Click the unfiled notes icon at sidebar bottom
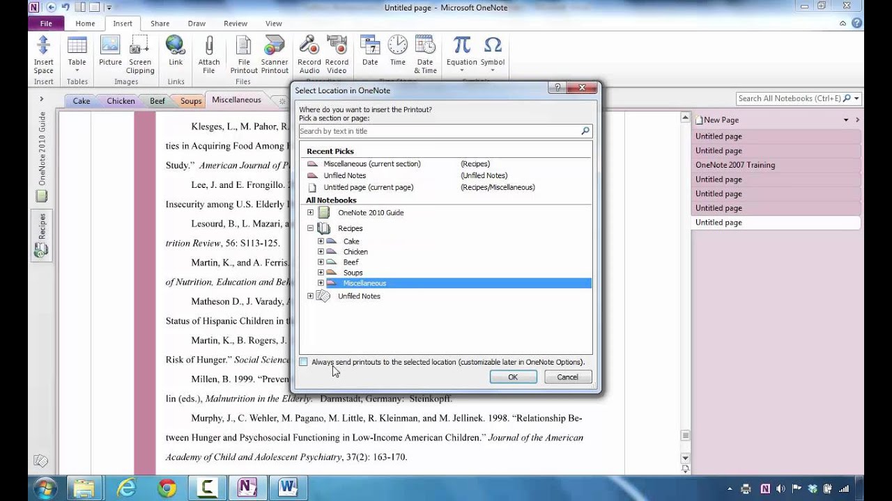Viewport: 892px width, 501px height. click(x=40, y=461)
